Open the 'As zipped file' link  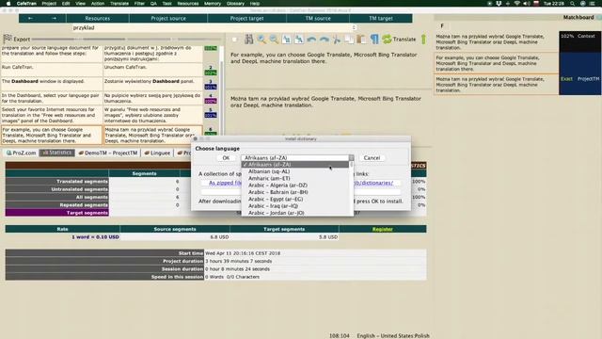225,183
